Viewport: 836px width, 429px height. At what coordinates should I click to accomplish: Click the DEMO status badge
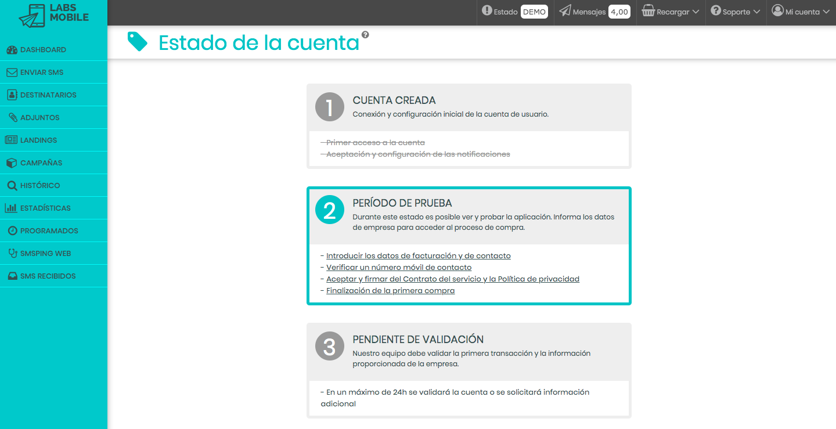(x=534, y=12)
